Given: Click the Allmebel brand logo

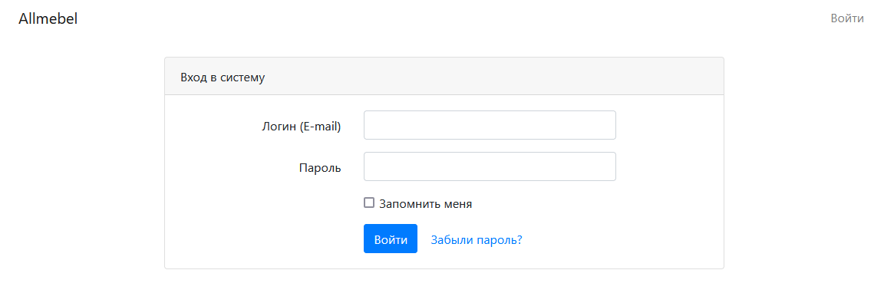Looking at the screenshot, I should 48,18.
